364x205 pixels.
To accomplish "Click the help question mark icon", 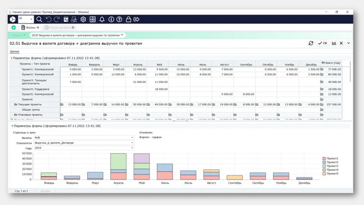I will pos(119,19).
